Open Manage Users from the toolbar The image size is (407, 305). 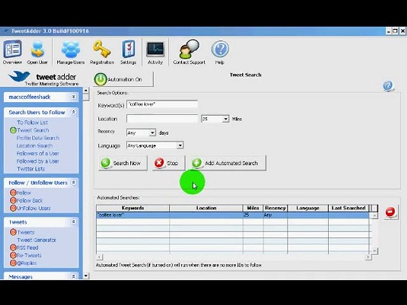point(71,52)
